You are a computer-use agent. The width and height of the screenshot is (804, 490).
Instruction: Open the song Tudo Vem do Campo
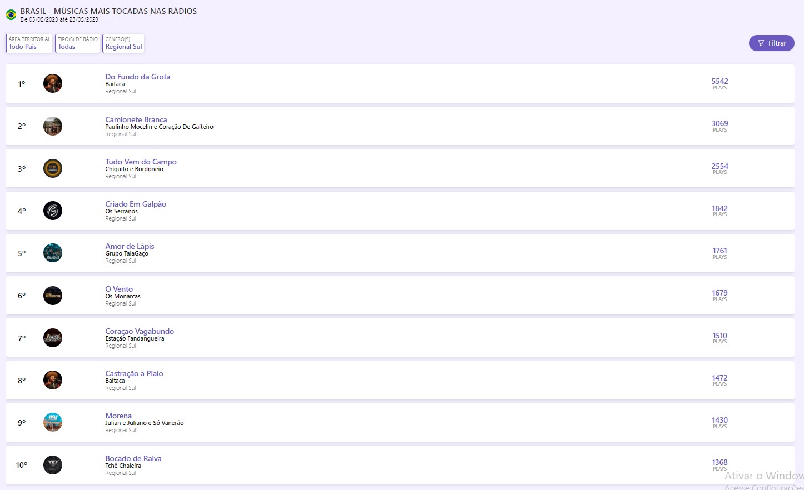click(141, 162)
